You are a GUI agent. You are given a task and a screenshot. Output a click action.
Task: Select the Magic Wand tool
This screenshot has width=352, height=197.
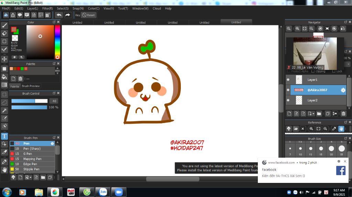[4, 110]
